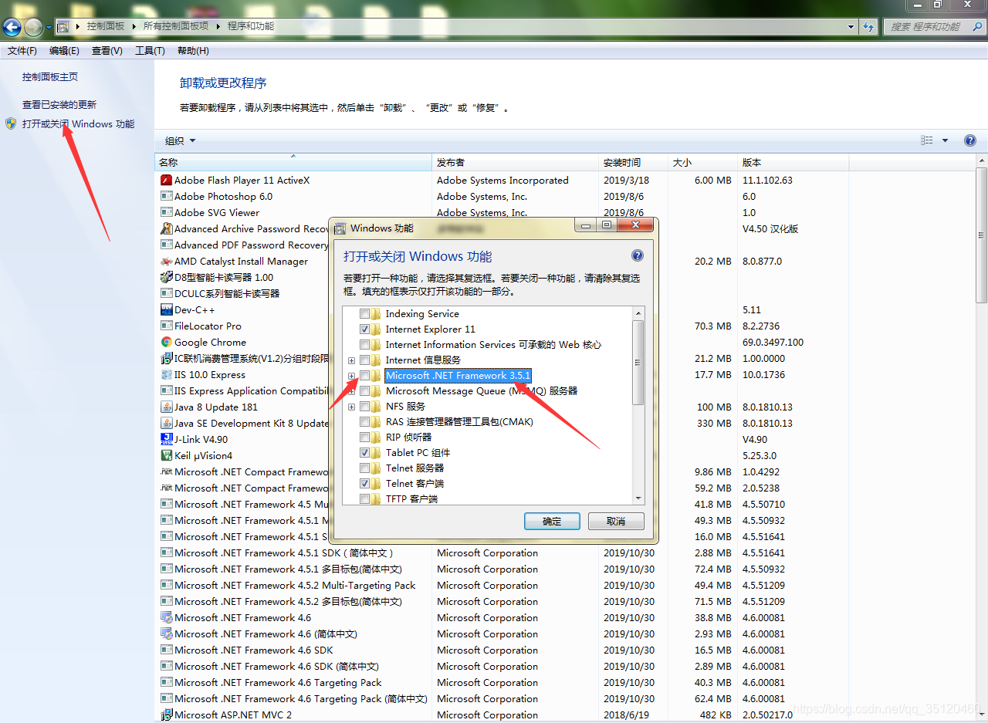The height and width of the screenshot is (723, 988).
Task: Click the Advanced Archive Password Recovery icon
Action: coord(166,228)
